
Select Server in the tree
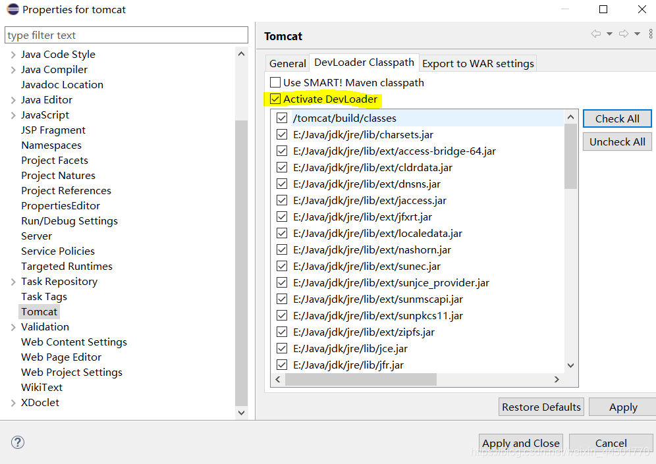36,236
